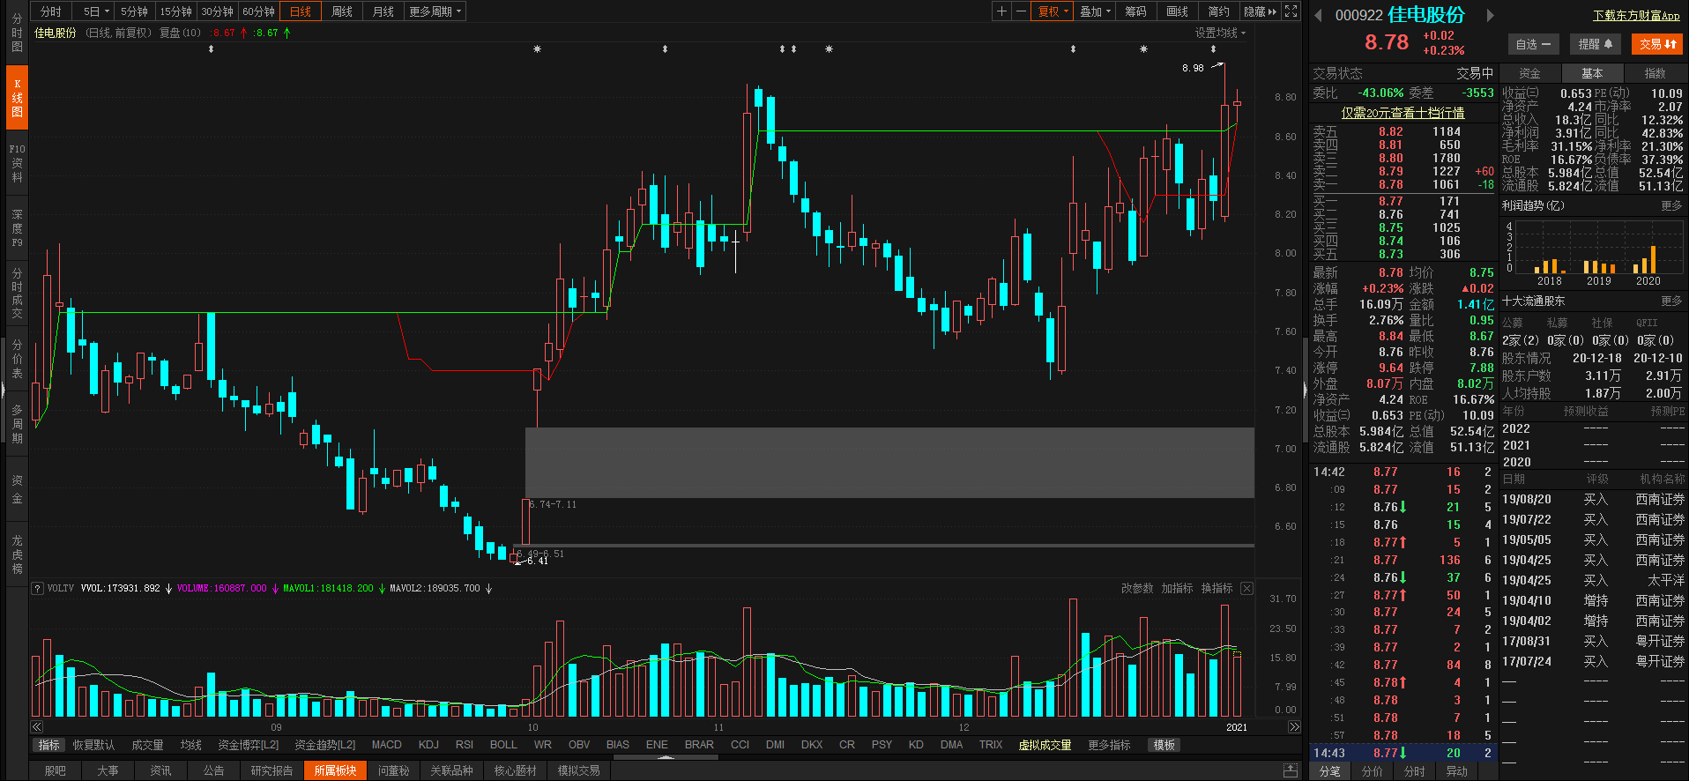The image size is (1689, 781).
Task: Toggle 筹码 chip distribution view
Action: [x=1136, y=11]
